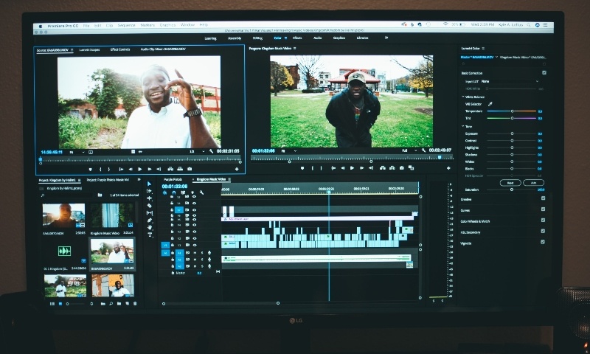Open the Effect Controls tab

(120, 49)
